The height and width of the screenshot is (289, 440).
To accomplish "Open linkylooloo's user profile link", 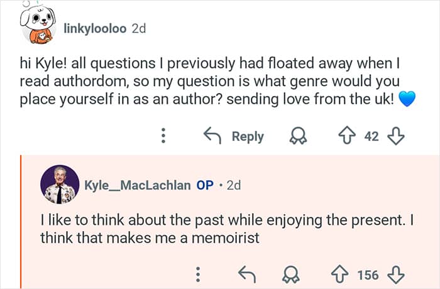I will coord(95,30).
